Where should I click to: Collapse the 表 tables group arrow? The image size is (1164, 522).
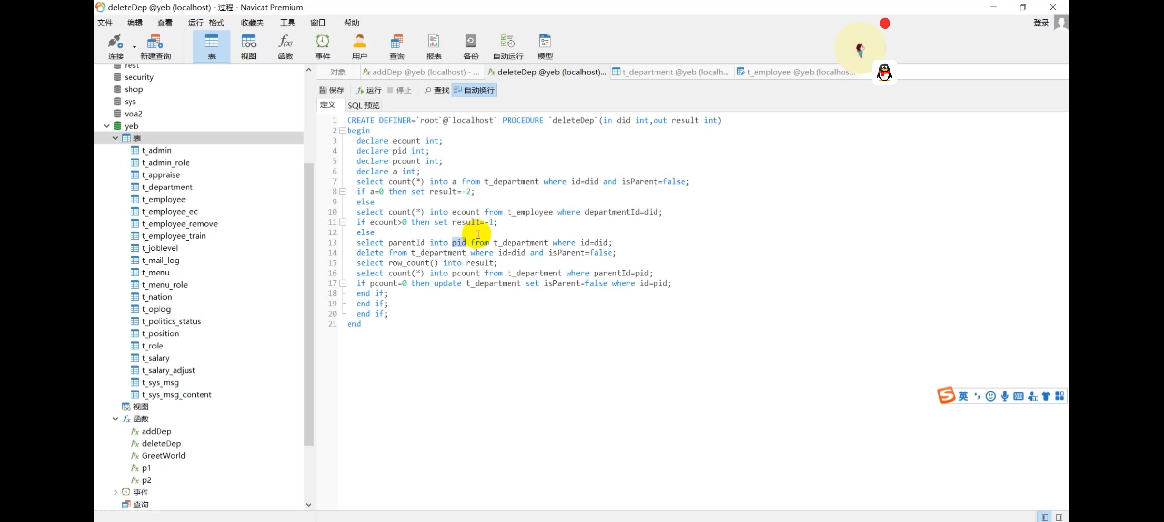pyautogui.click(x=115, y=138)
